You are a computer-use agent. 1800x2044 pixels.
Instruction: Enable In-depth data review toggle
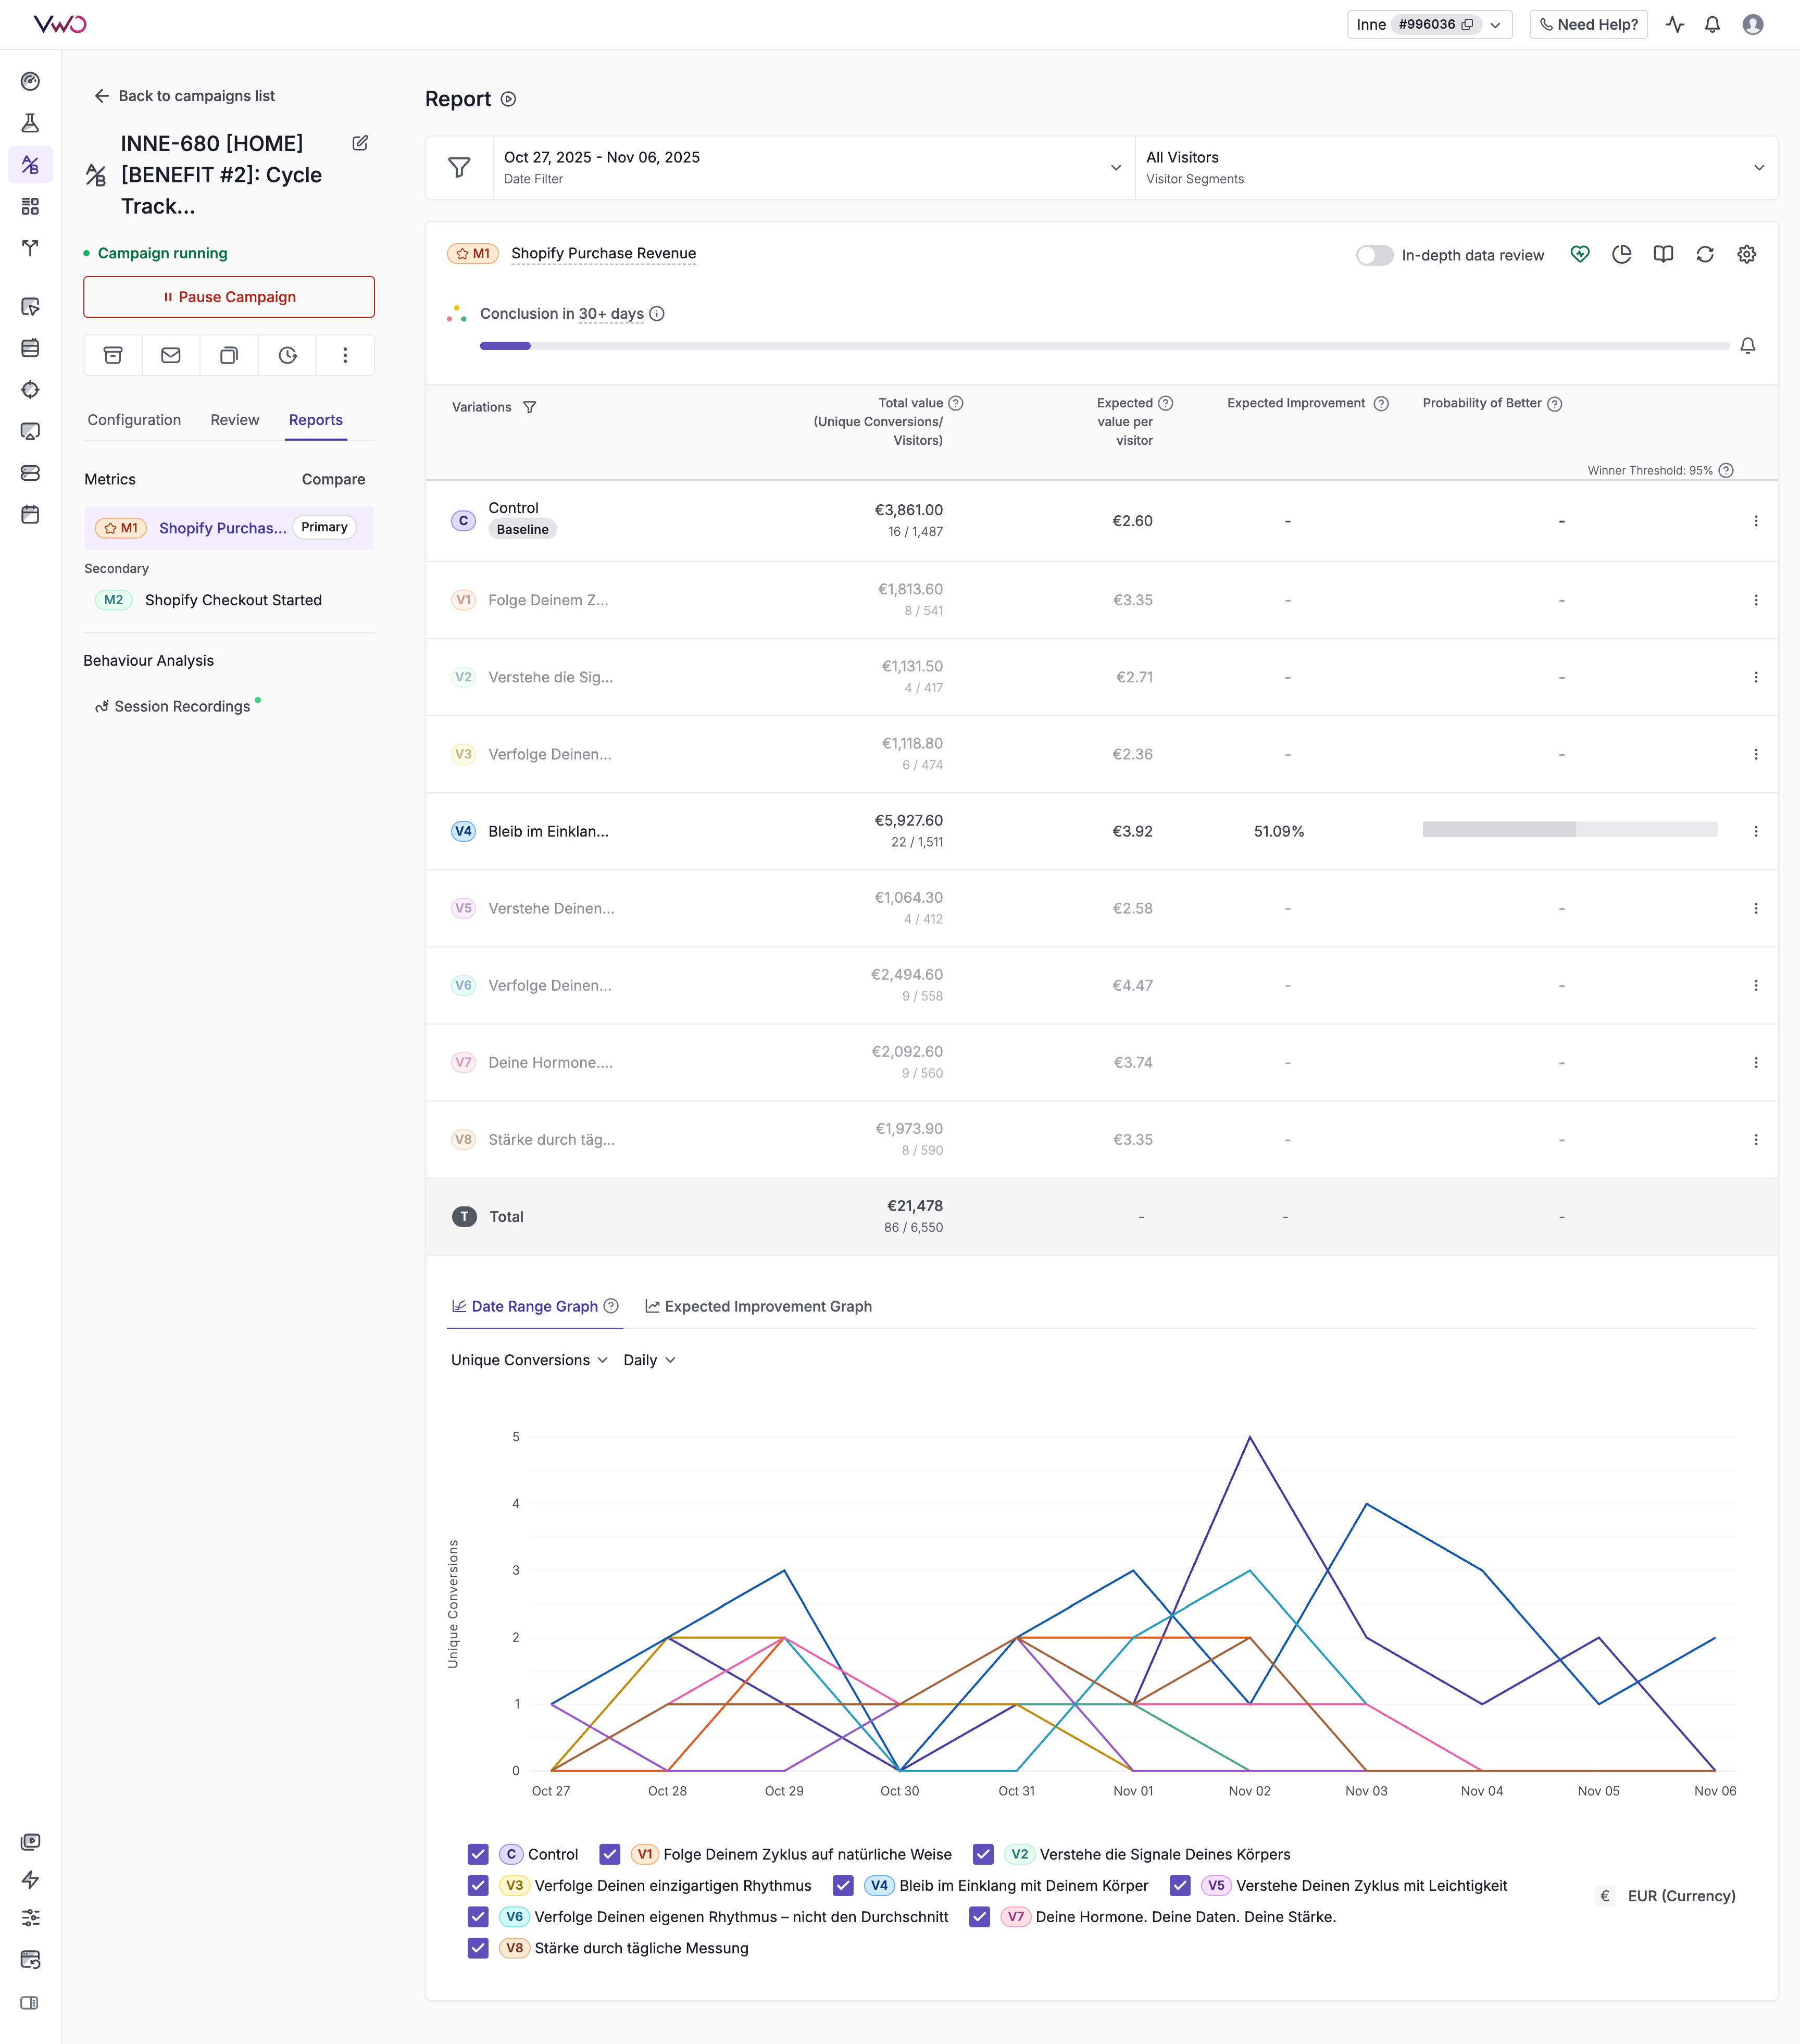tap(1374, 255)
